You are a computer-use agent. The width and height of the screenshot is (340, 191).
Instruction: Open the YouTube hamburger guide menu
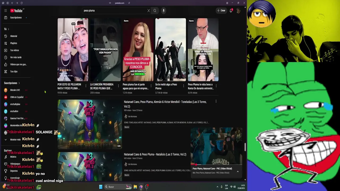[6, 11]
